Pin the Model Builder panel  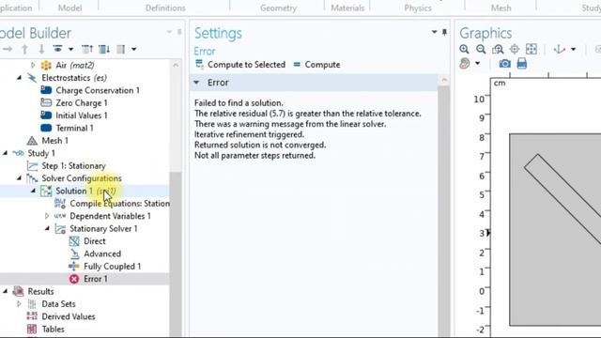tap(179, 32)
